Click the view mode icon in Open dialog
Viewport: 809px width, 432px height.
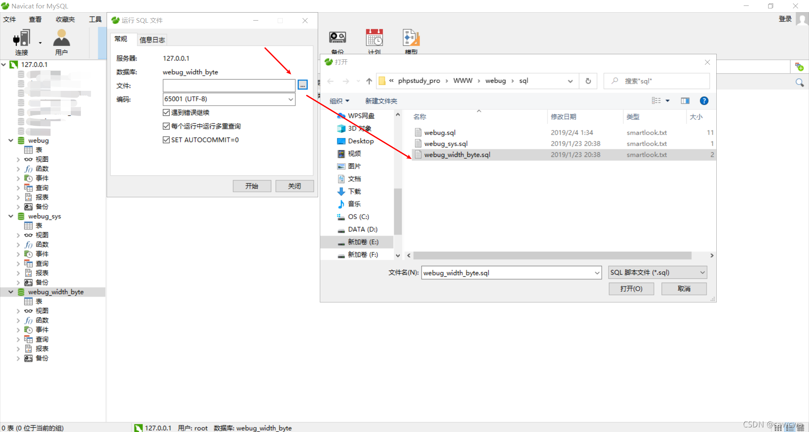coord(656,101)
